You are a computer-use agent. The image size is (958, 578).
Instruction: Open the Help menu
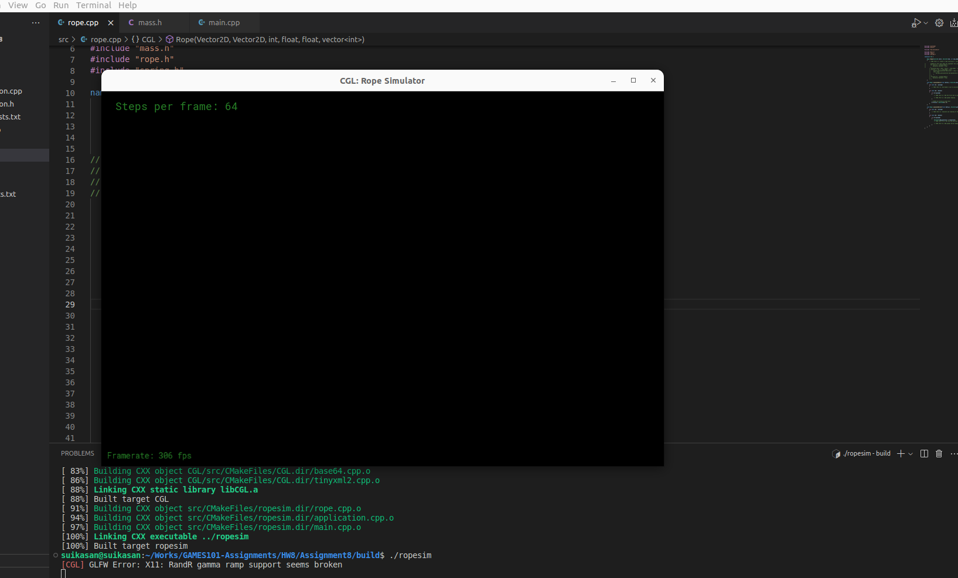coord(127,5)
